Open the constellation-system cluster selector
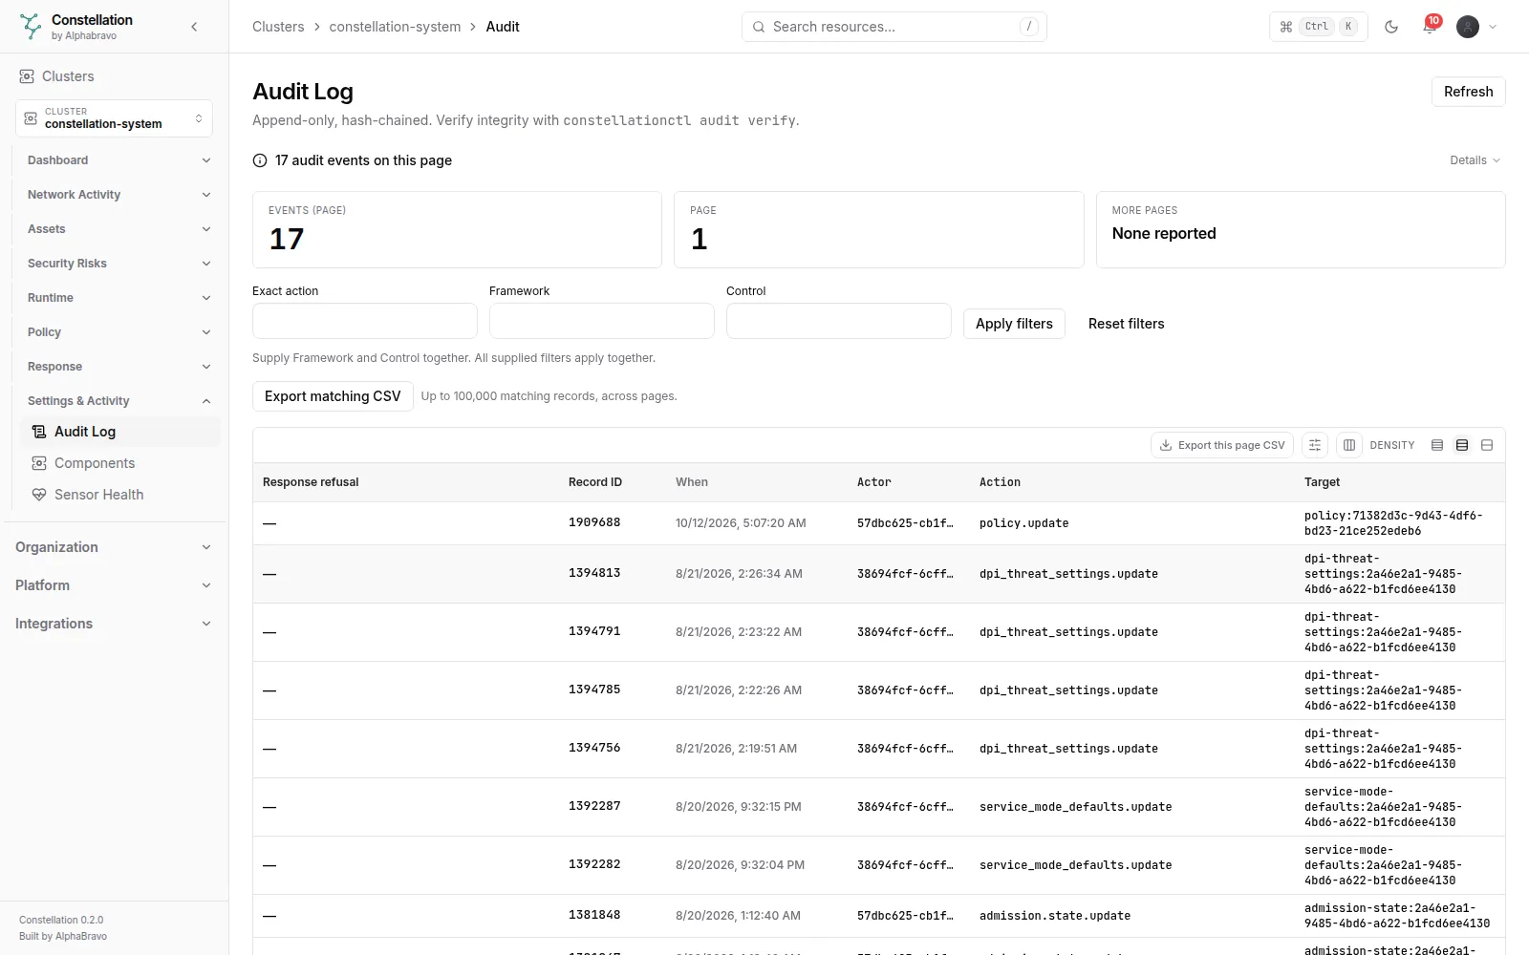1529x955 pixels. (x=114, y=118)
